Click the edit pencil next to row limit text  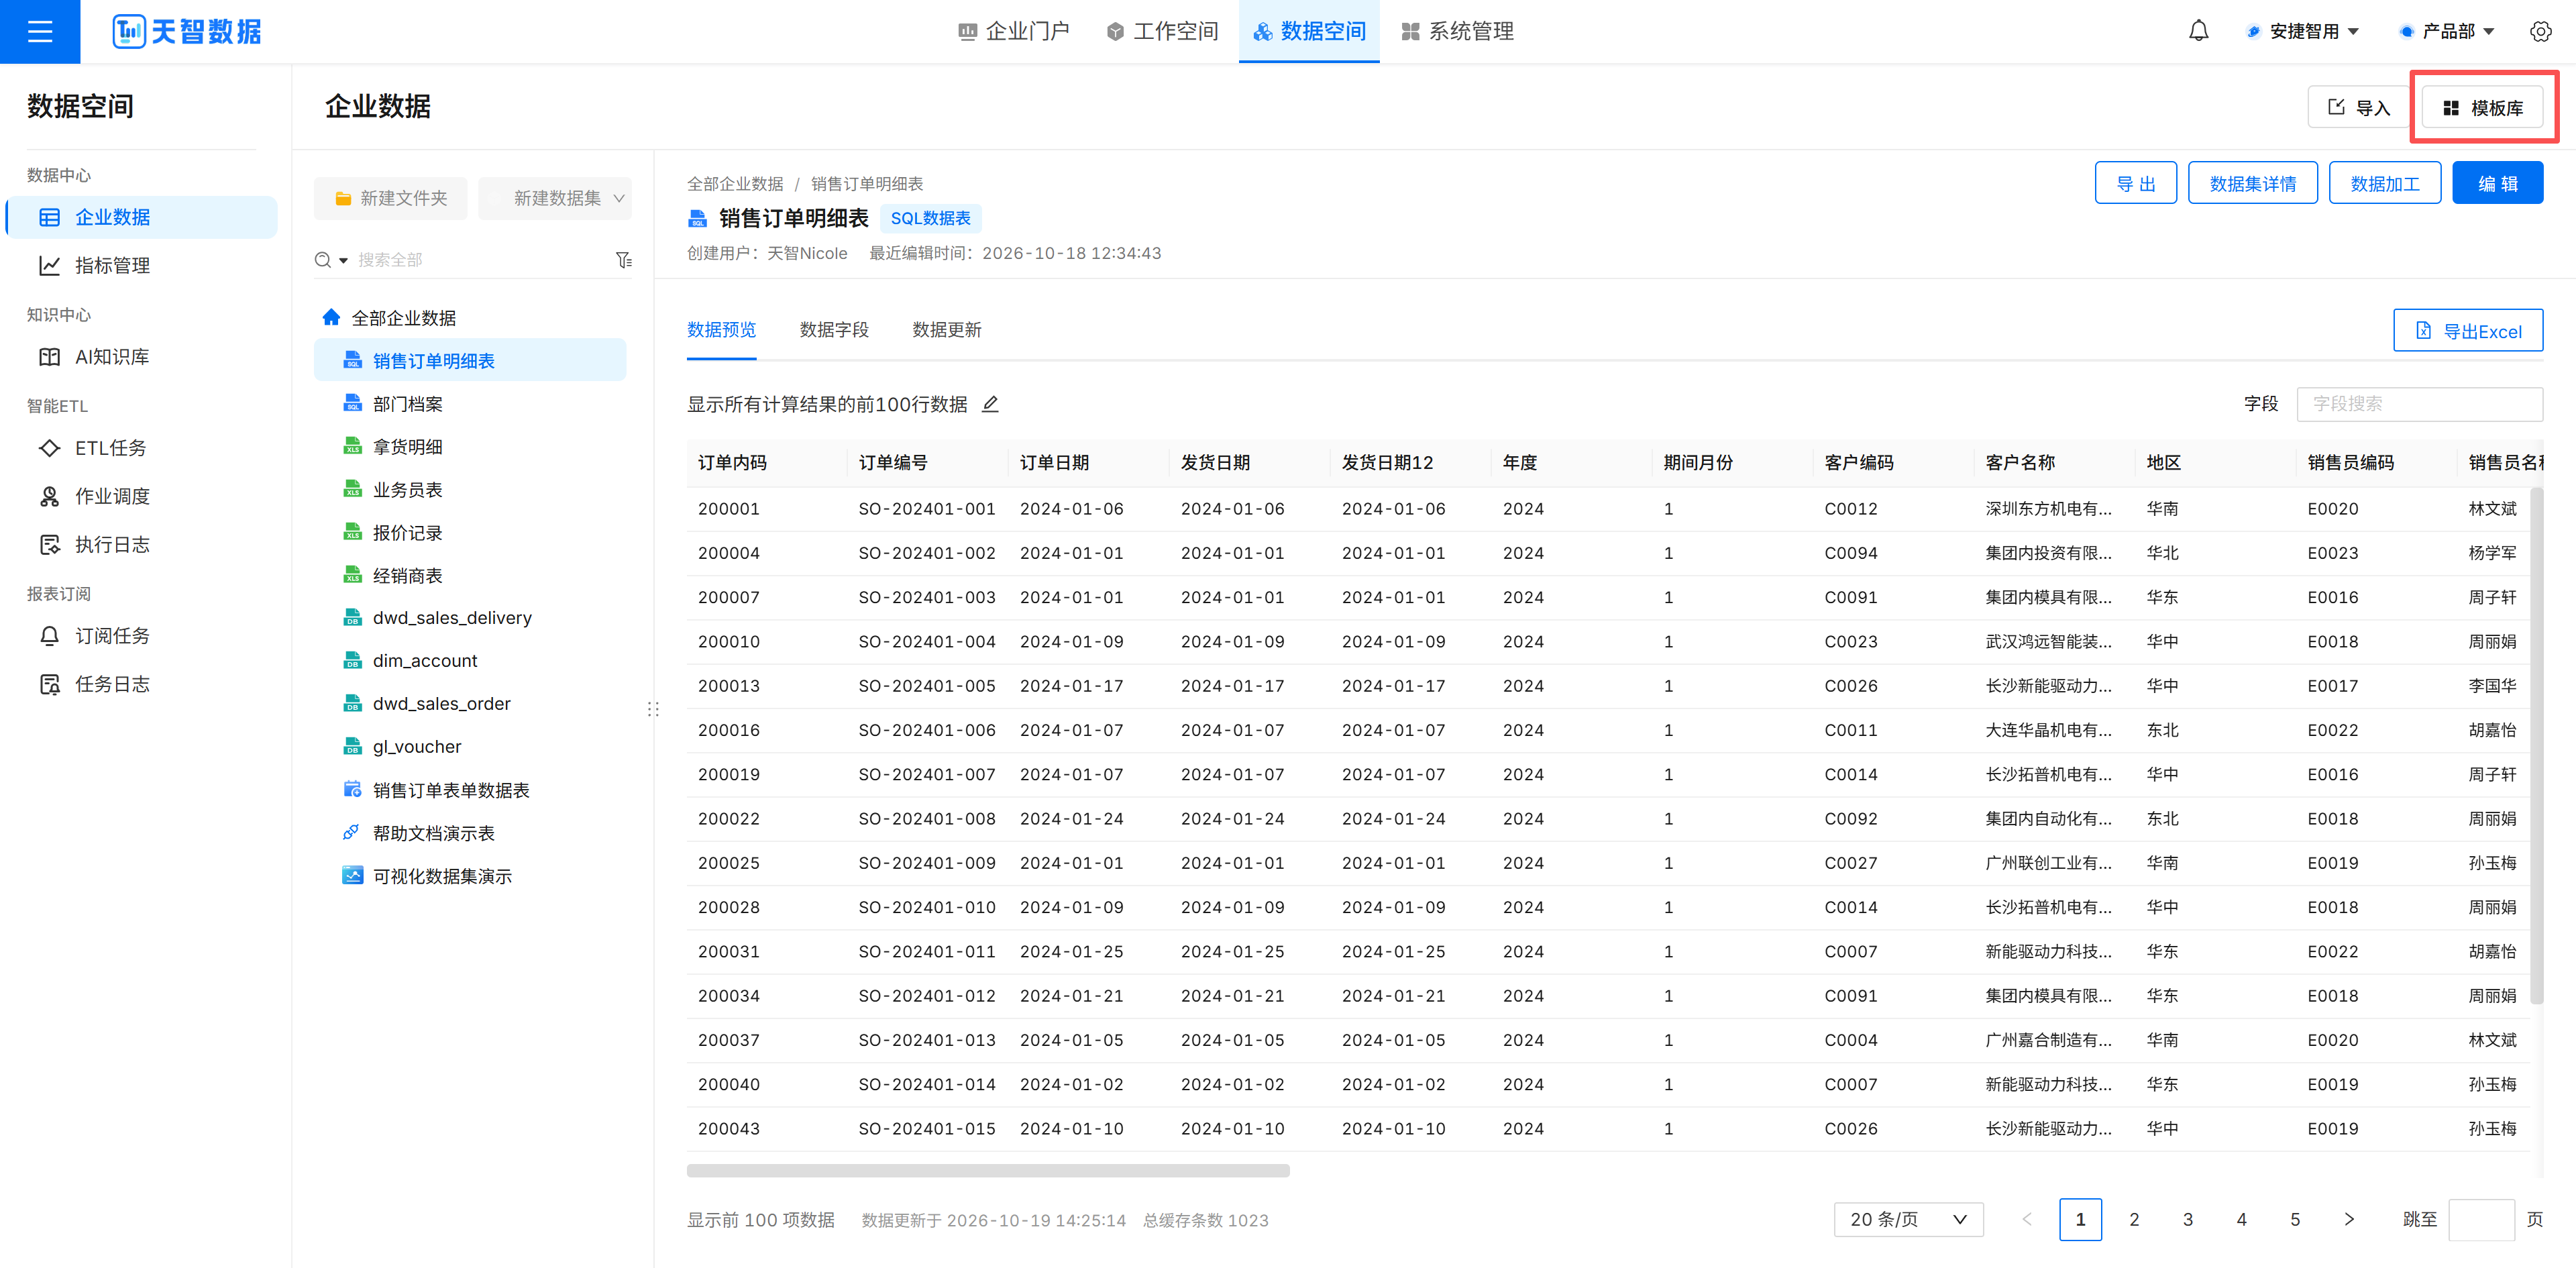990,404
